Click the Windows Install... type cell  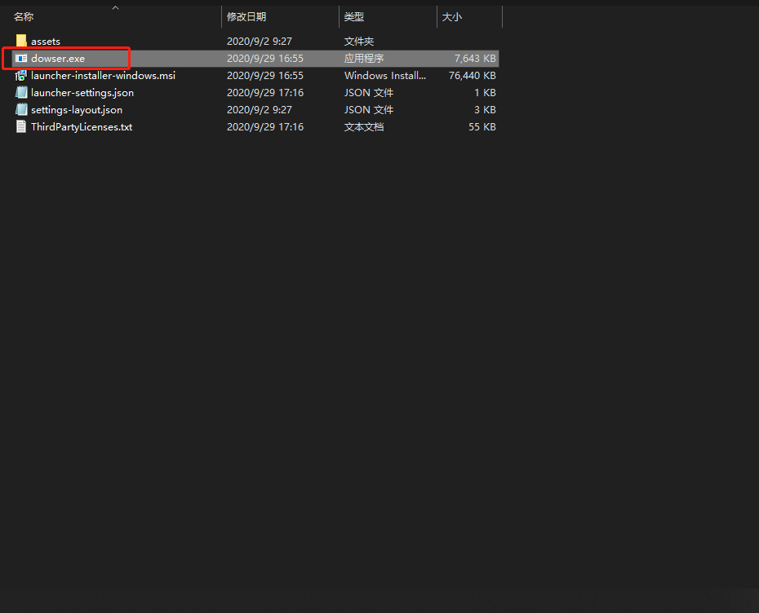tap(385, 76)
